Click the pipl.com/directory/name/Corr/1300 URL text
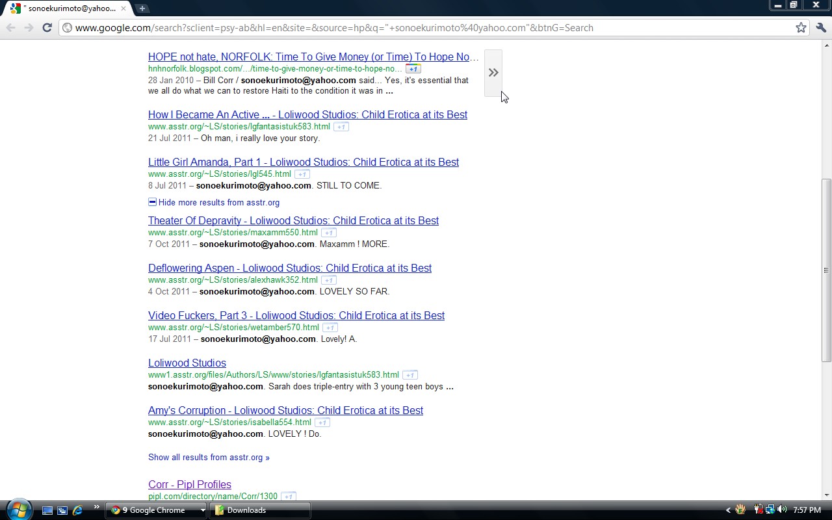832x520 pixels. click(x=213, y=496)
